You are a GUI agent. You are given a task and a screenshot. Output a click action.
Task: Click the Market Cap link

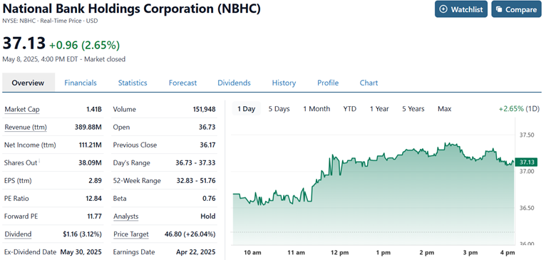coord(21,110)
